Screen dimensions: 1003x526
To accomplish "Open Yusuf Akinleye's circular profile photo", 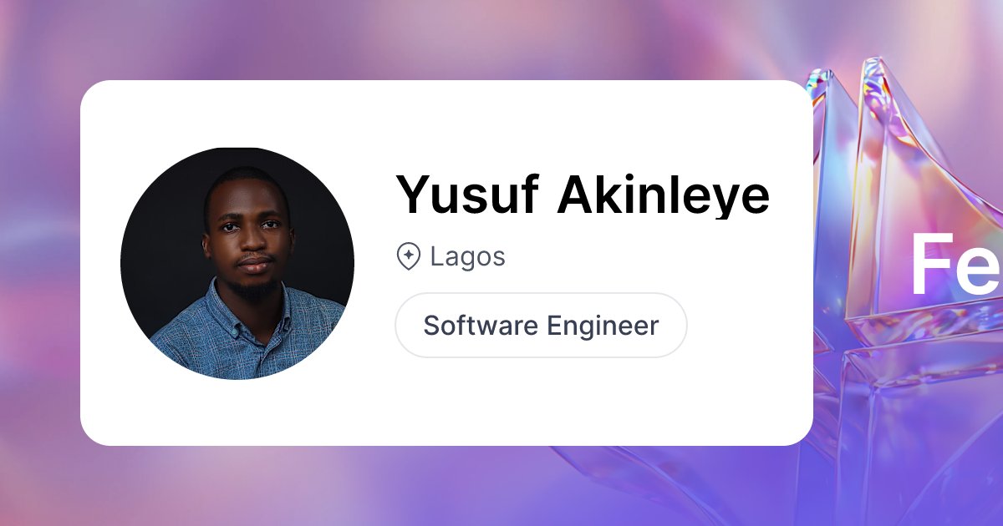I will click(237, 263).
